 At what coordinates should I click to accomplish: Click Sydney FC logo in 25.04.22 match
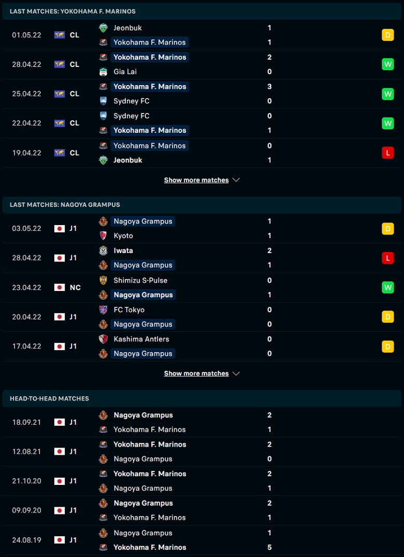(103, 101)
